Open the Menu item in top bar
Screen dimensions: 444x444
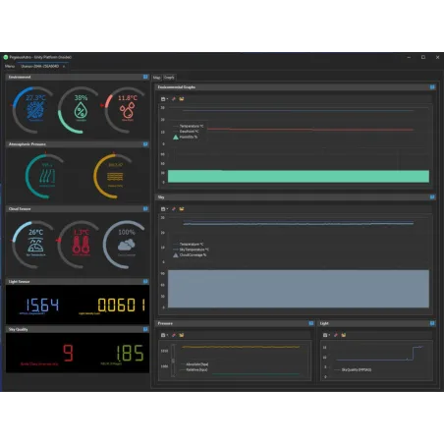click(10, 66)
